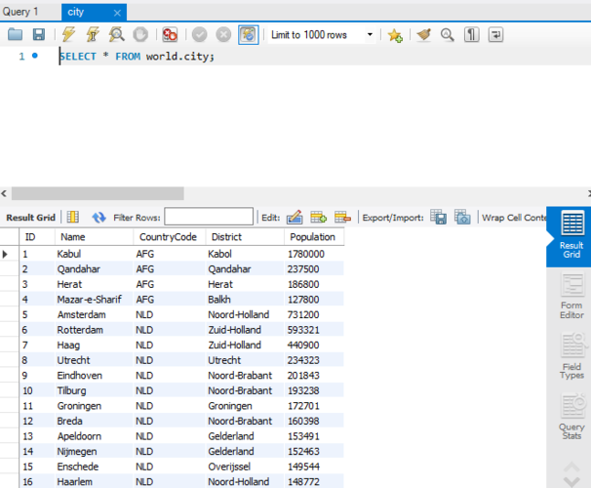Screen dimensions: 591x488
Task: Open a SQL script file icon
Action: pyautogui.click(x=15, y=35)
